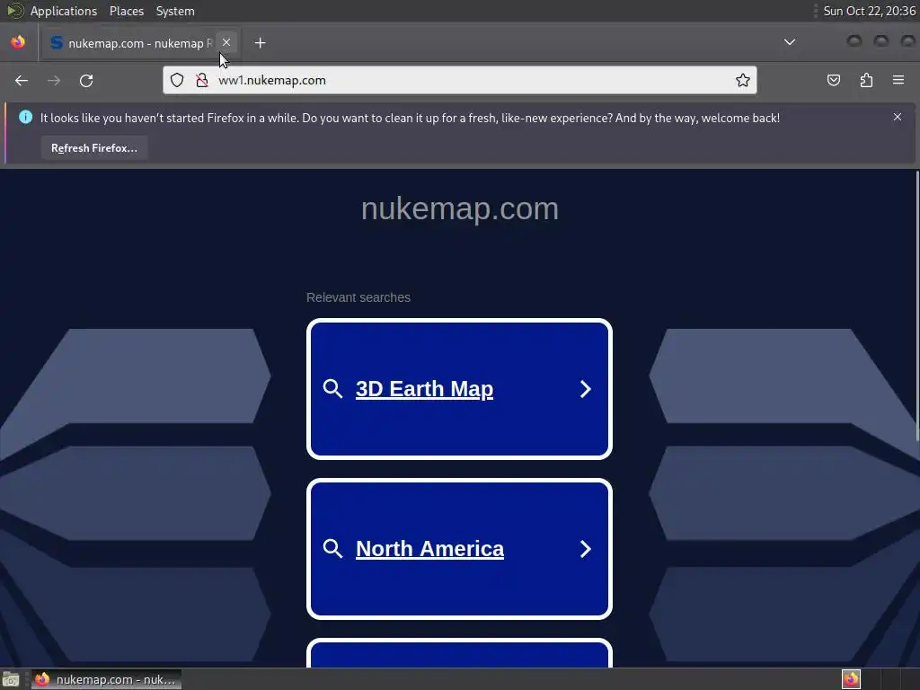920x690 pixels.
Task: Open the Extensions puzzle icon
Action: (867, 80)
